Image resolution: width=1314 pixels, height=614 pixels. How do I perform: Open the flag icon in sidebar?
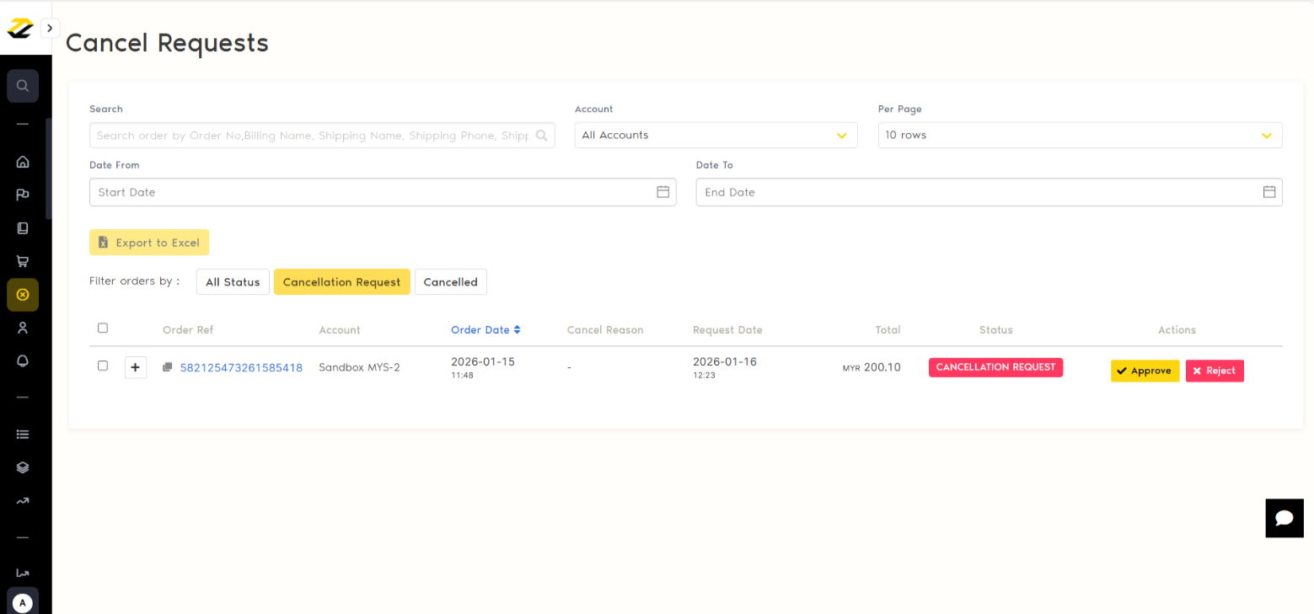pos(23,195)
